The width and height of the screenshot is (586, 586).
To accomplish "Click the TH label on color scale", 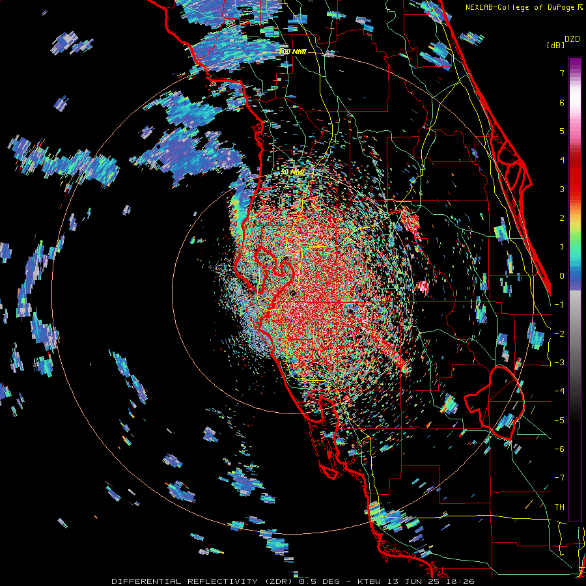I will tap(559, 507).
